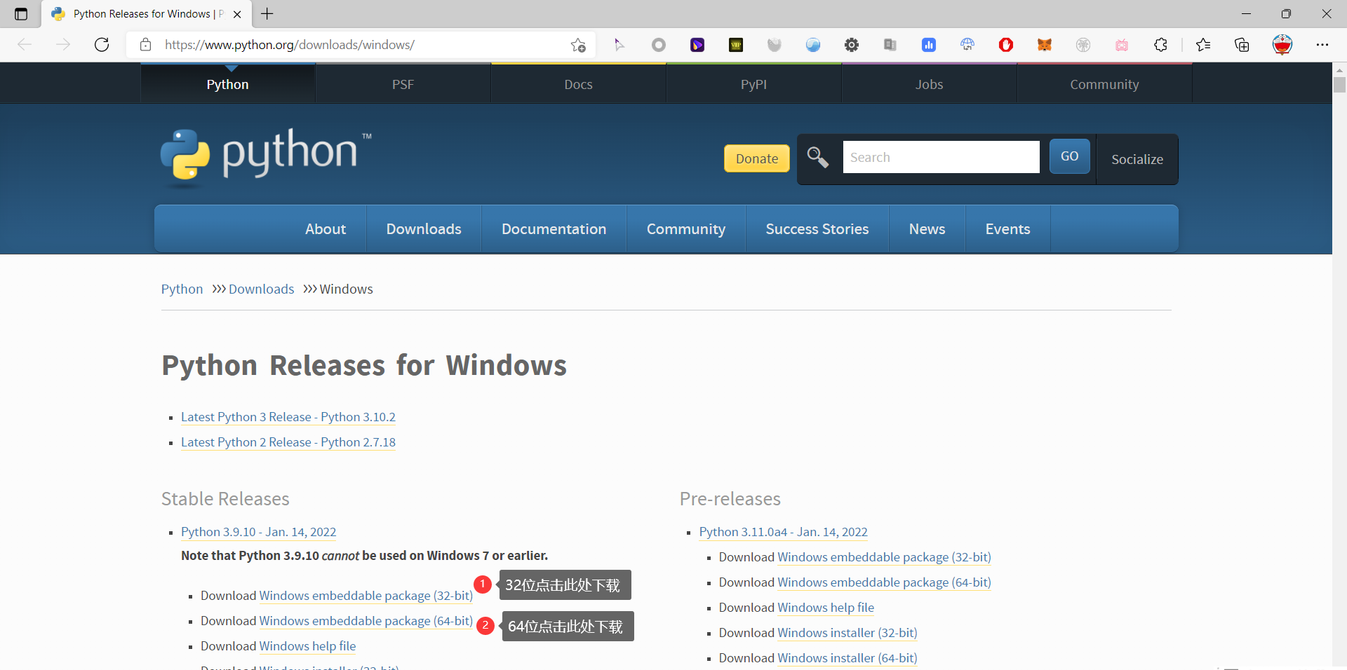1347x670 pixels.
Task: Reload the page with the refresh icon
Action: [102, 45]
